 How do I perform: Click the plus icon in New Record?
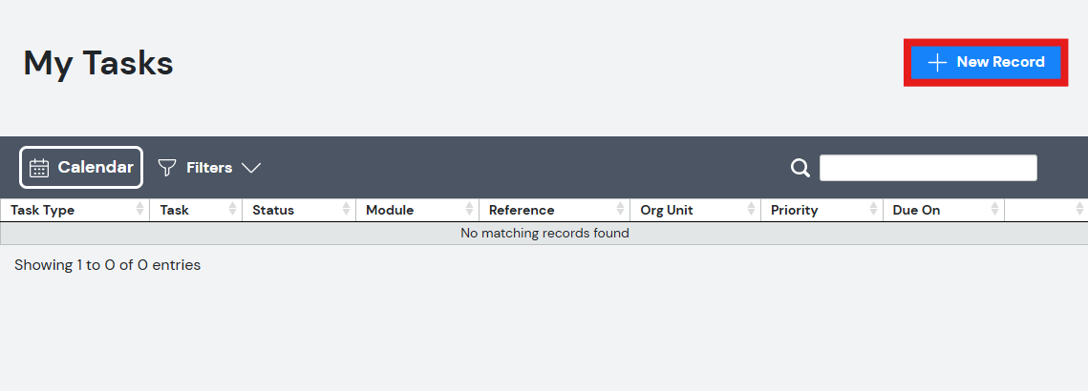937,62
